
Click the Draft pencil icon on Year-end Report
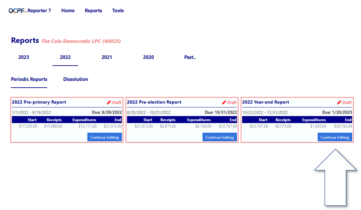tap(339, 102)
